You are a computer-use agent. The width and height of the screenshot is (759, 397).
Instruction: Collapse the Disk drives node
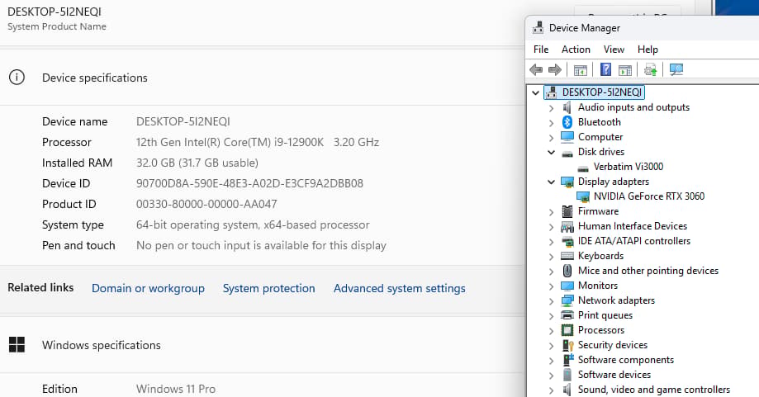tap(551, 153)
